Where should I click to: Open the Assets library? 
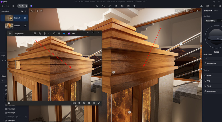click(x=21, y=6)
